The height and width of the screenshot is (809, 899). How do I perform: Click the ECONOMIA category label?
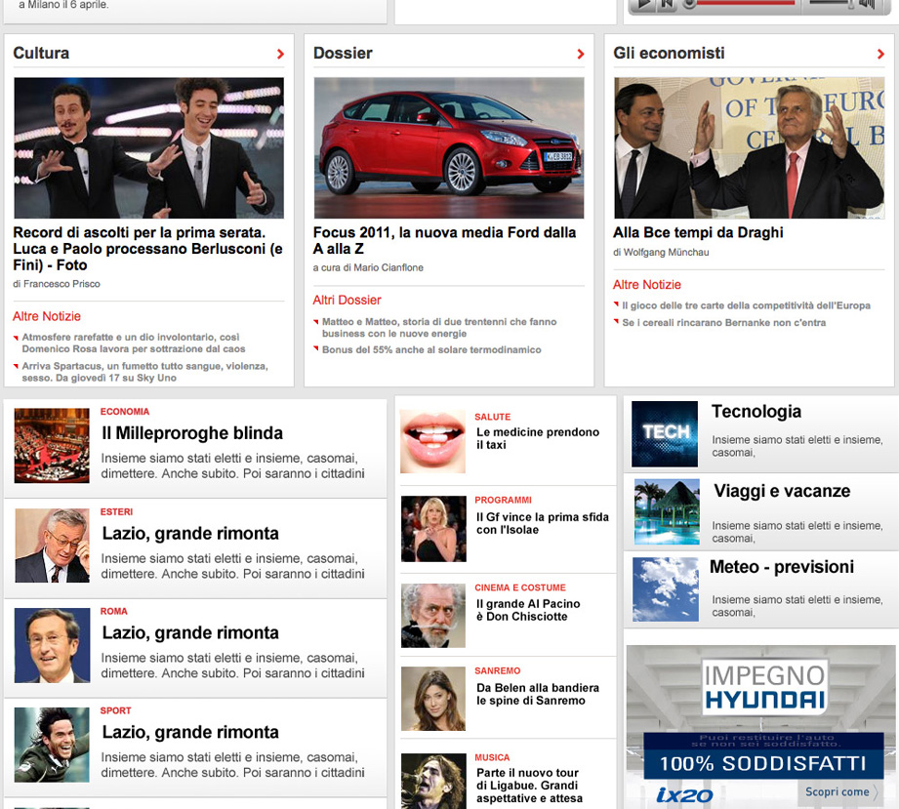pos(125,412)
